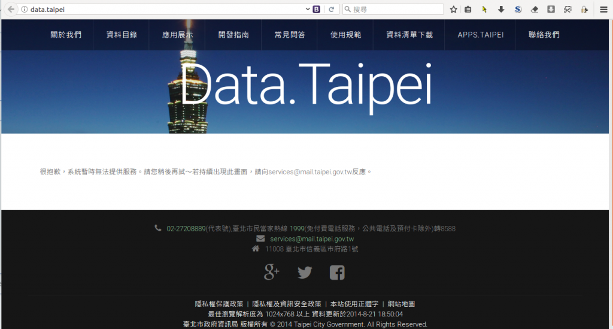Open the 使用規範 menu item
613x329 pixels.
(x=345, y=35)
